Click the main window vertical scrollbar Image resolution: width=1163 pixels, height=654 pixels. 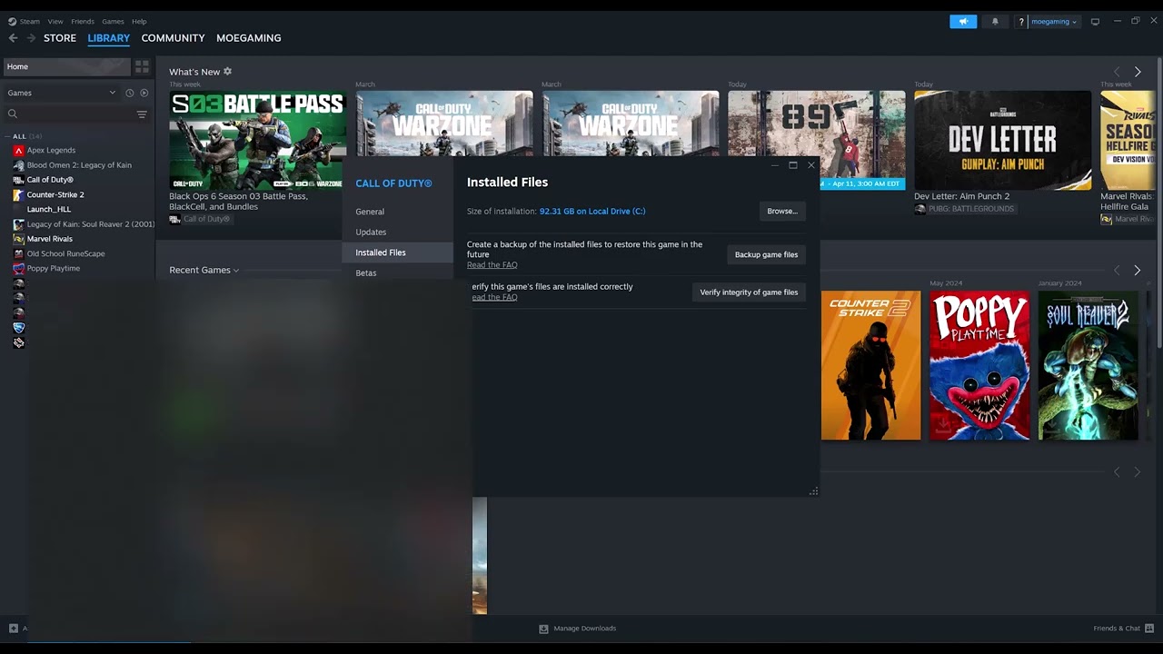tap(1159, 204)
